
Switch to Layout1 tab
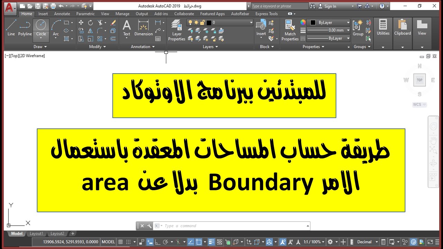[36, 234]
